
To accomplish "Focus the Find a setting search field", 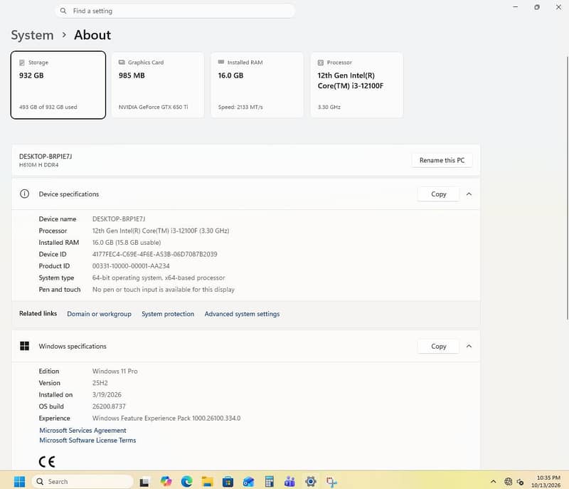I will (x=175, y=11).
